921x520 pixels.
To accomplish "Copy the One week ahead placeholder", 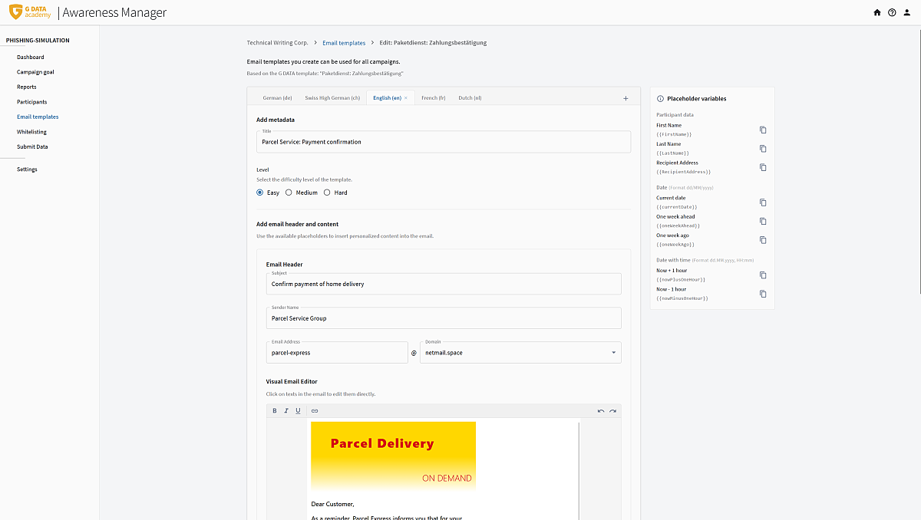I will click(763, 221).
